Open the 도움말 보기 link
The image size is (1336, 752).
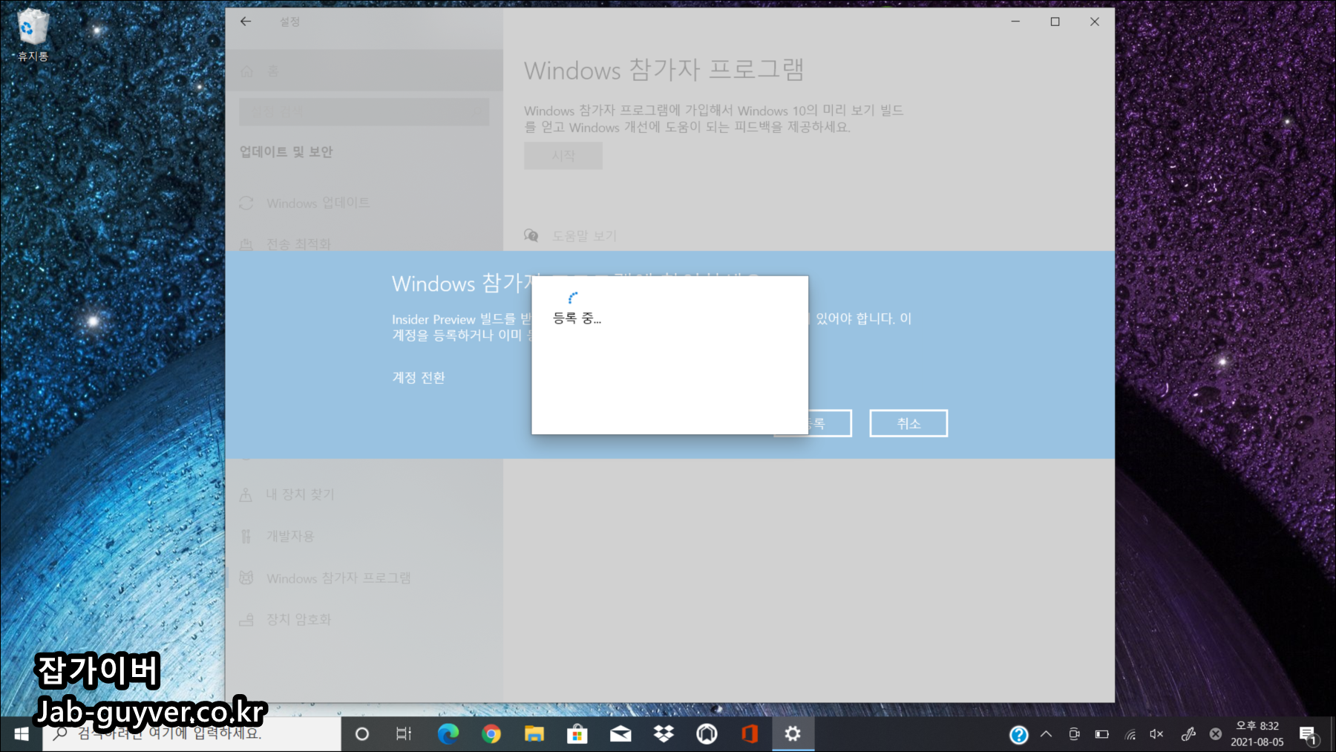(x=584, y=235)
